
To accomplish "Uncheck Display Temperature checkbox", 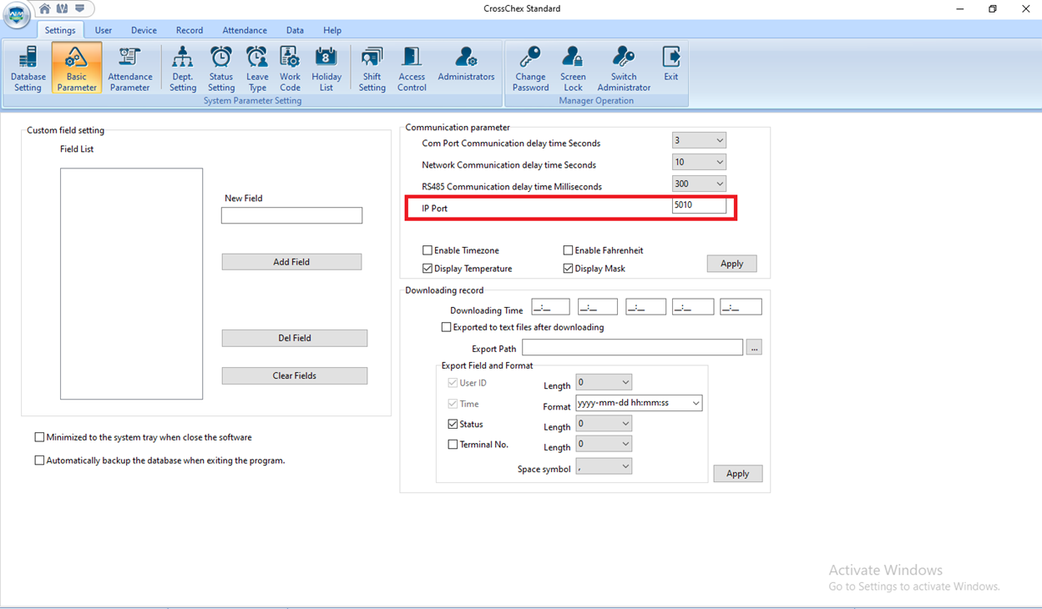I will [x=427, y=269].
